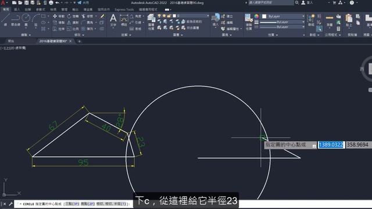Select the Hatch tool
Image resolution: width=372 pixels, height=209 pixels.
tap(44, 29)
